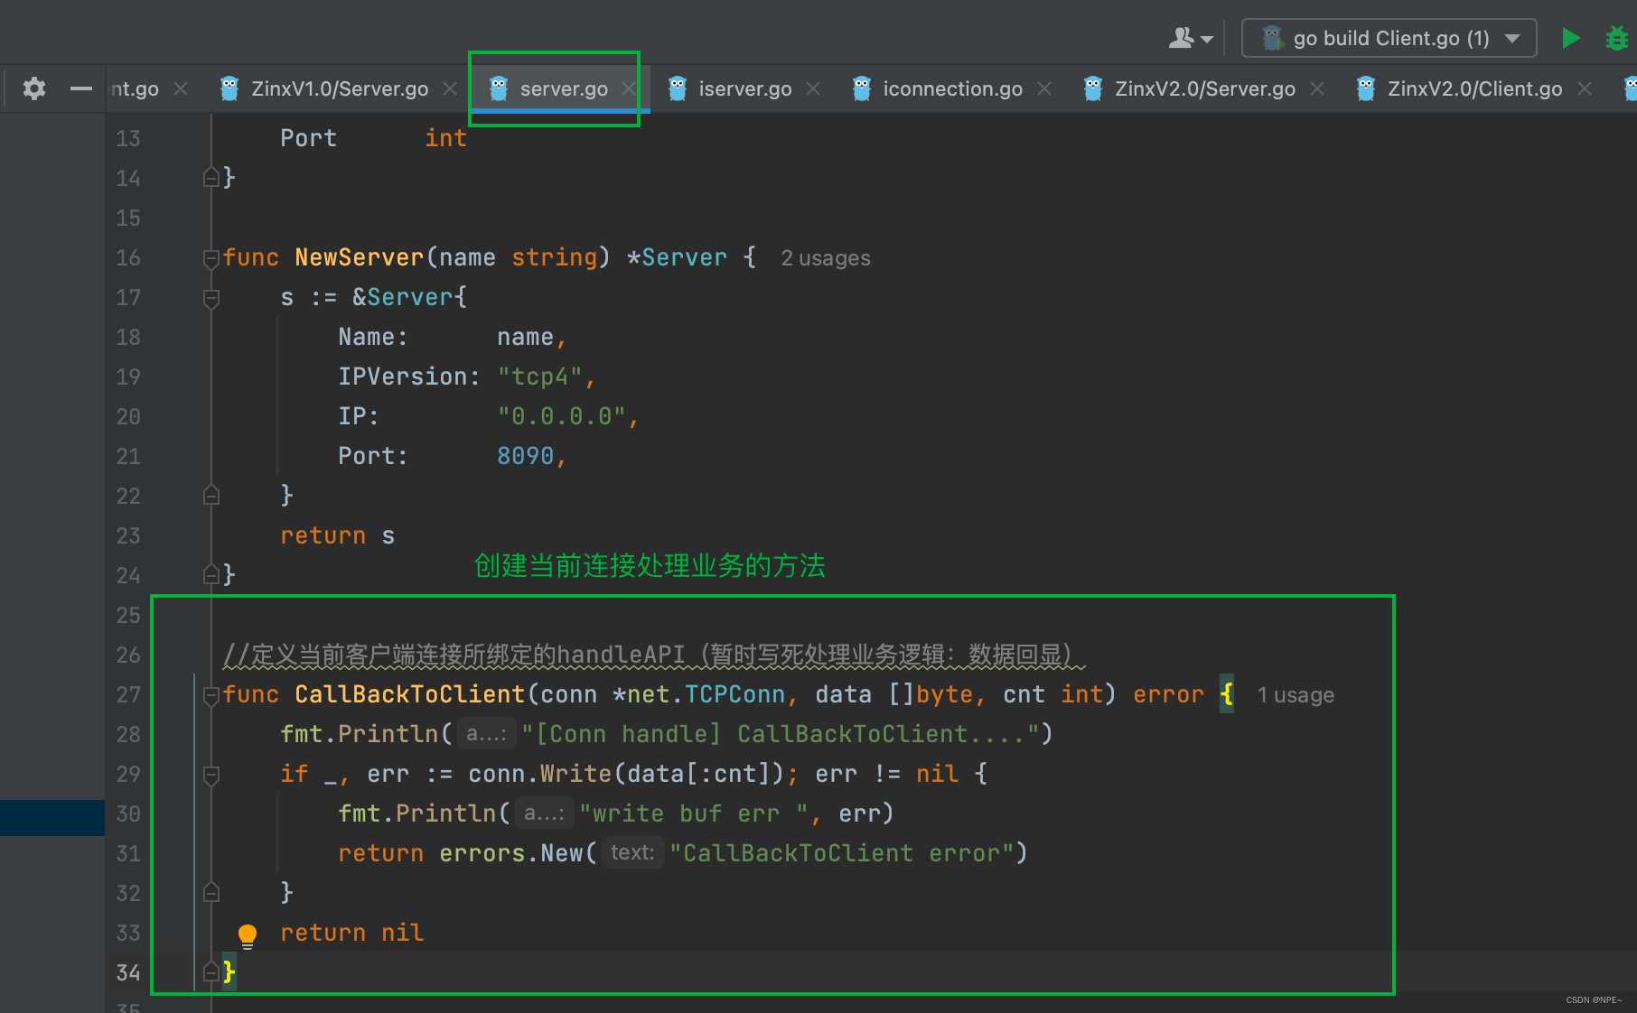Screen dimensions: 1637x1013
Task: Click fold end marker on line 22
Action: [x=211, y=496]
